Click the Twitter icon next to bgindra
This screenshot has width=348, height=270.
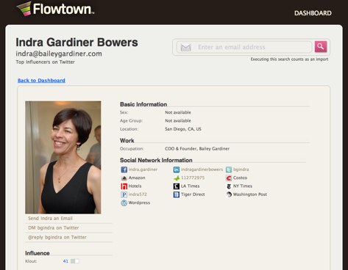coord(229,169)
